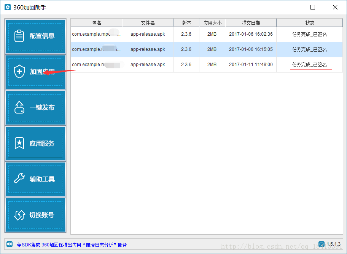Click date 2017-01-11 11:48:00
The image size is (347, 254).
click(251, 65)
